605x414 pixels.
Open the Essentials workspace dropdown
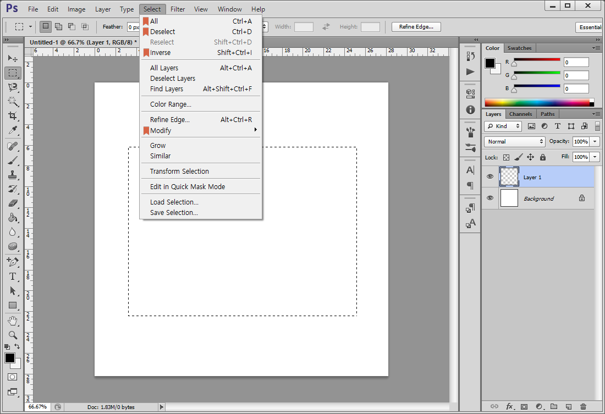(590, 27)
